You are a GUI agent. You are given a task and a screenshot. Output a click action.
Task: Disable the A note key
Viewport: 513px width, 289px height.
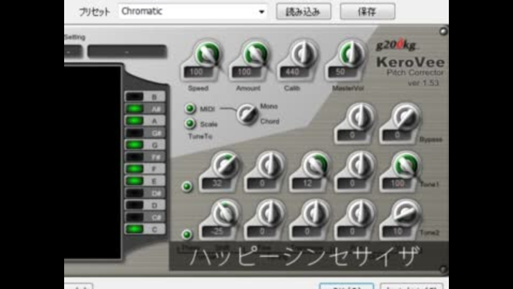pos(145,121)
